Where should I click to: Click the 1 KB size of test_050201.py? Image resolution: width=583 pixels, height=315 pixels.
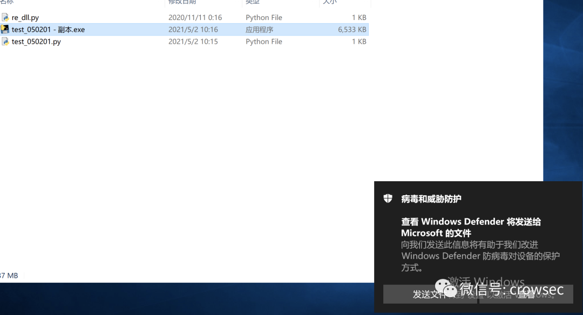tap(359, 42)
